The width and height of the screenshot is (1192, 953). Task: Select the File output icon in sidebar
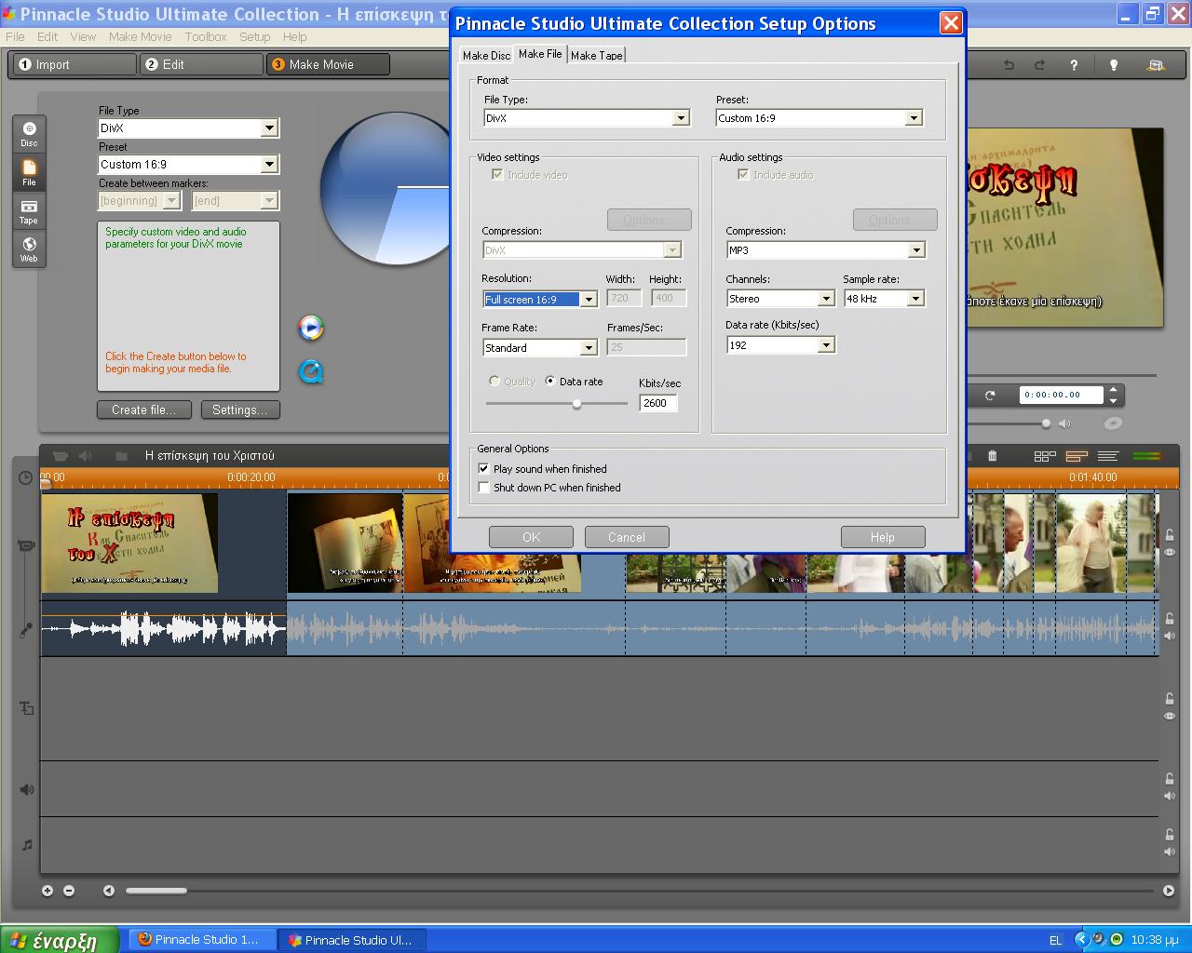pos(29,172)
